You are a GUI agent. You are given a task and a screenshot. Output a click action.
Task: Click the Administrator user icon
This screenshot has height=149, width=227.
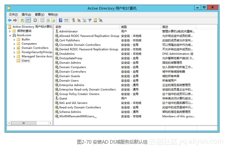[x=57, y=31]
